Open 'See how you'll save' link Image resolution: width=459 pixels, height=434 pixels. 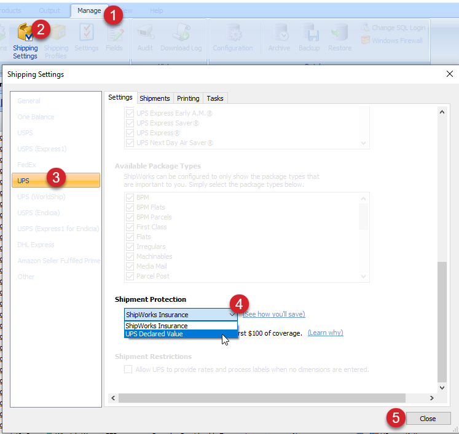[x=274, y=314]
